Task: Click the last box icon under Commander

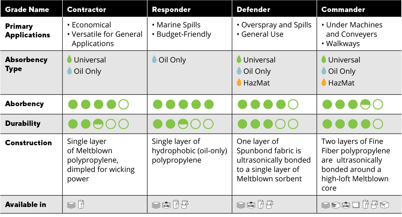Action: [384, 205]
